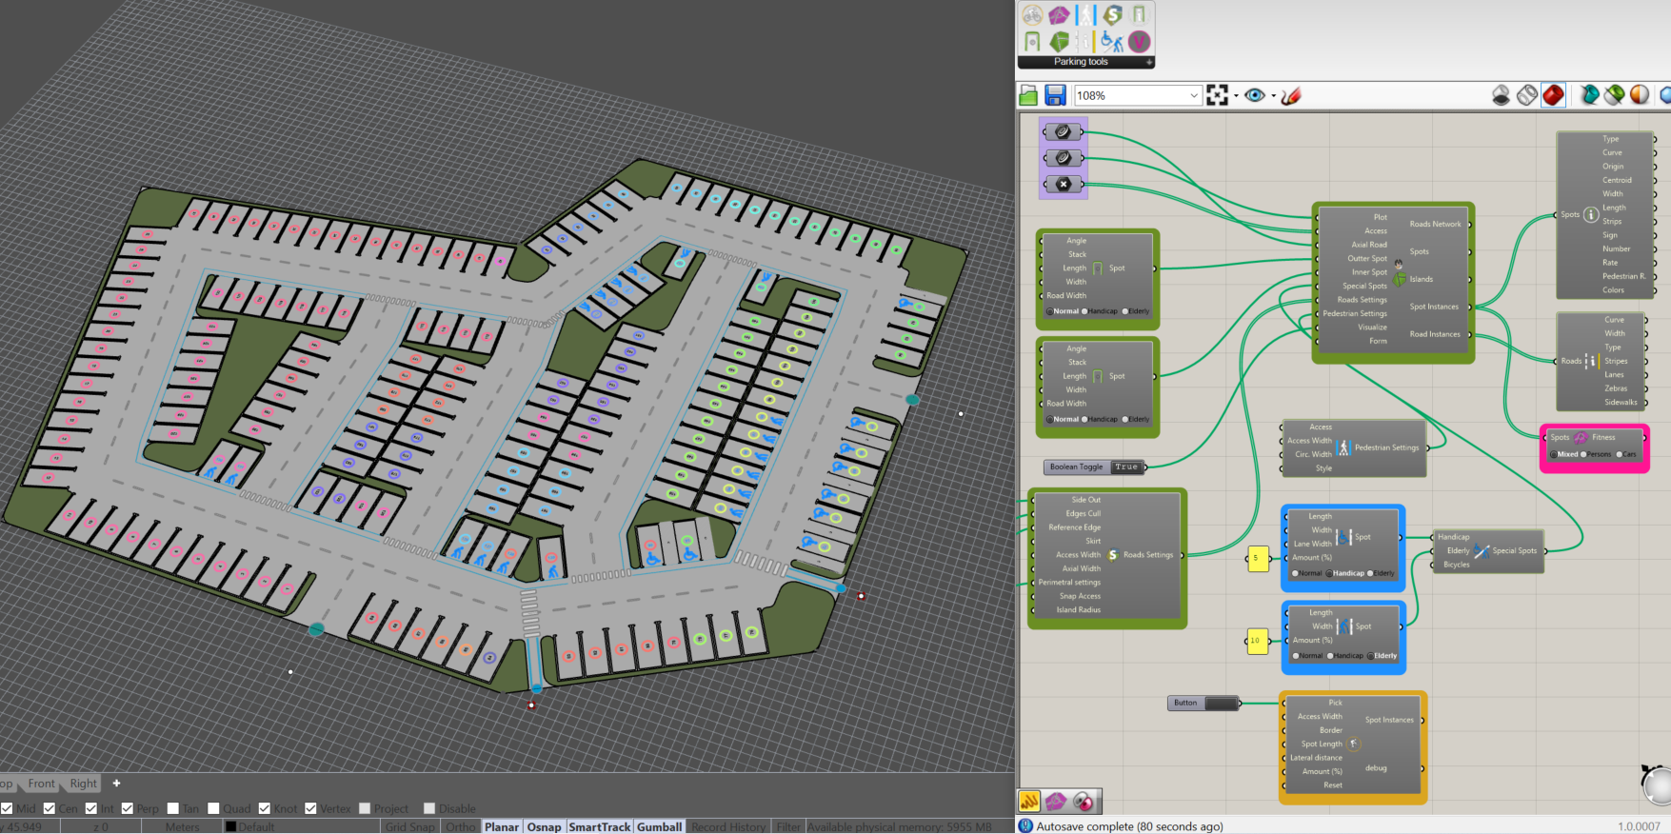The height and width of the screenshot is (834, 1671).
Task: Toggle the Perp osnap checkbox
Action: pyautogui.click(x=127, y=808)
